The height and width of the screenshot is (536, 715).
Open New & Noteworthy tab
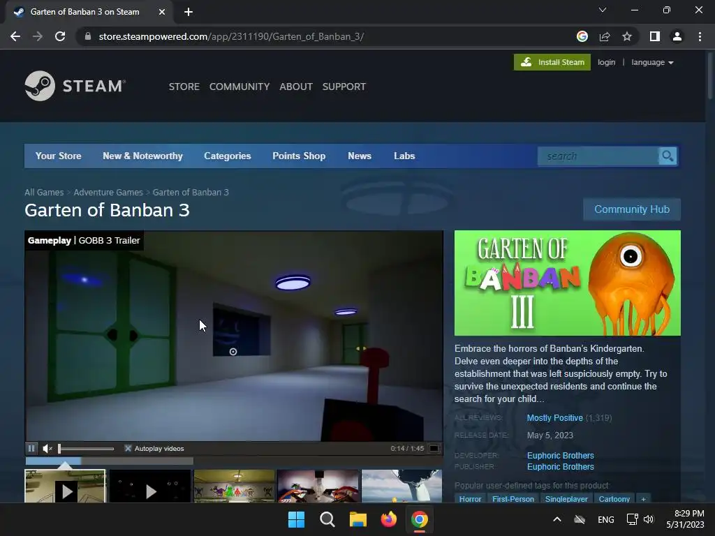pyautogui.click(x=142, y=156)
